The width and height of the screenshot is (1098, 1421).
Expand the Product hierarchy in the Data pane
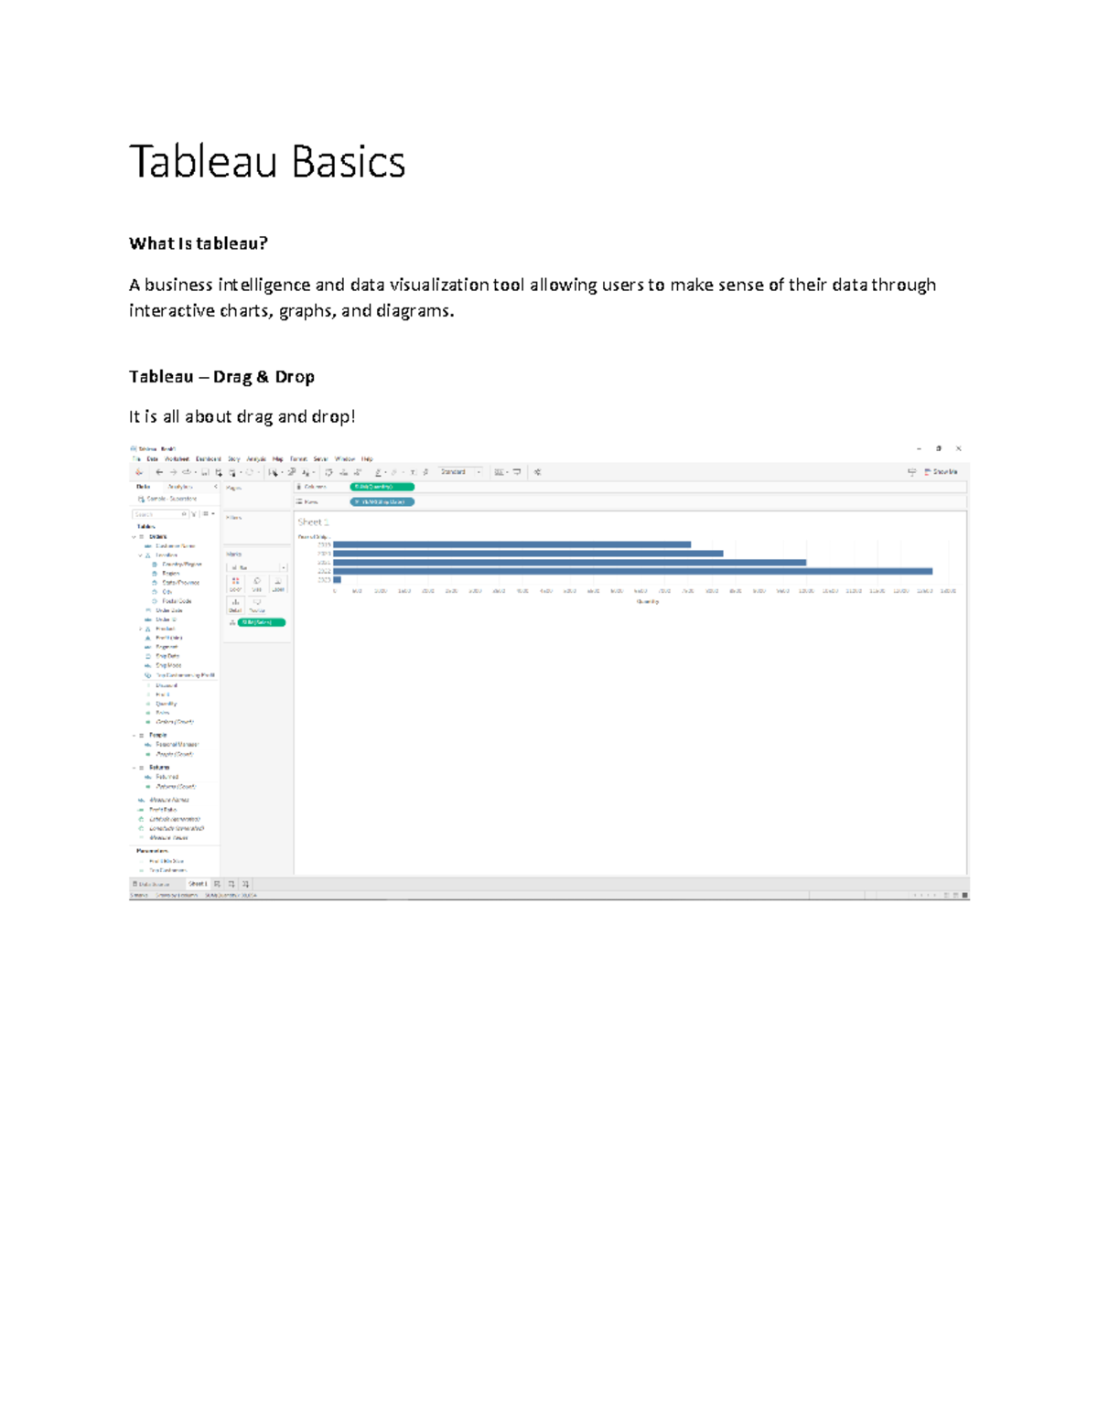(x=140, y=629)
